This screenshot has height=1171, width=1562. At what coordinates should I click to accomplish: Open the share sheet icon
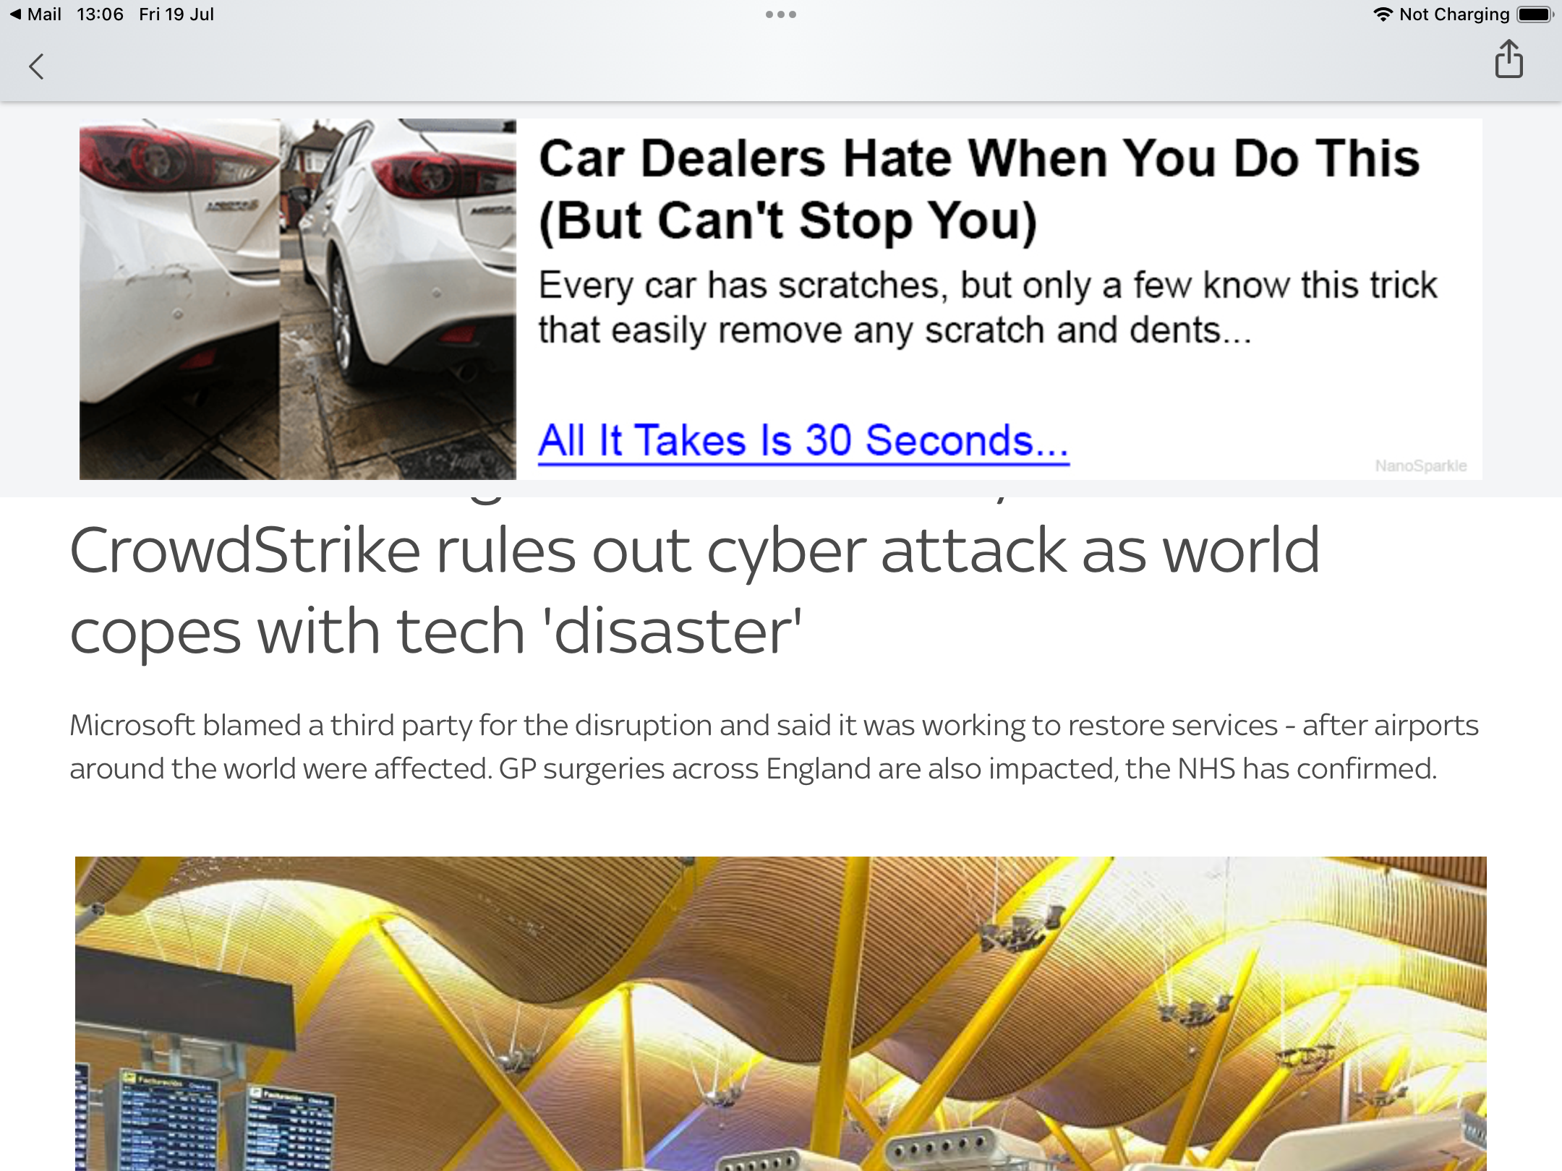coord(1508,59)
